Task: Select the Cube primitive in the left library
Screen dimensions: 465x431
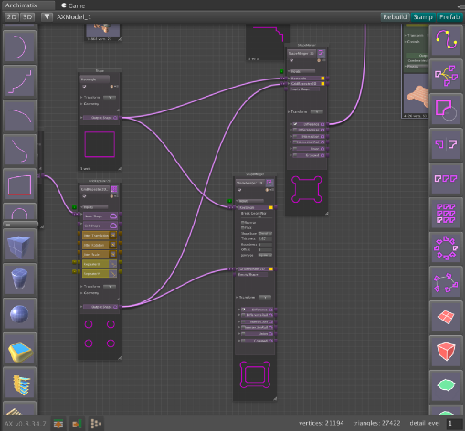Action: pos(20,246)
